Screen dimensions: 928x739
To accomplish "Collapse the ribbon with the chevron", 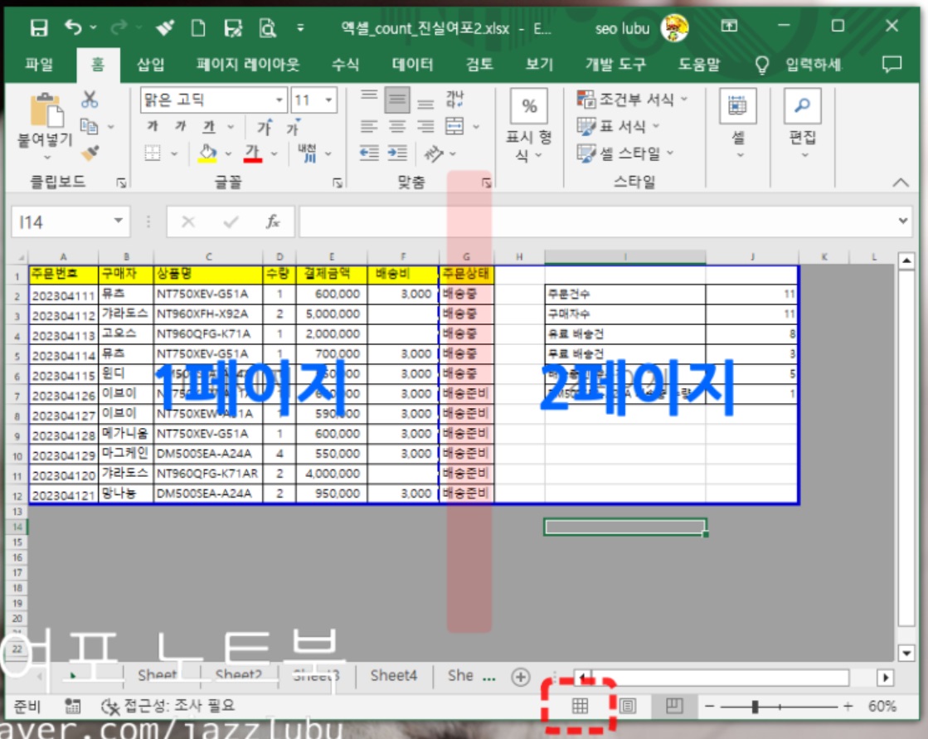I will pos(901,182).
